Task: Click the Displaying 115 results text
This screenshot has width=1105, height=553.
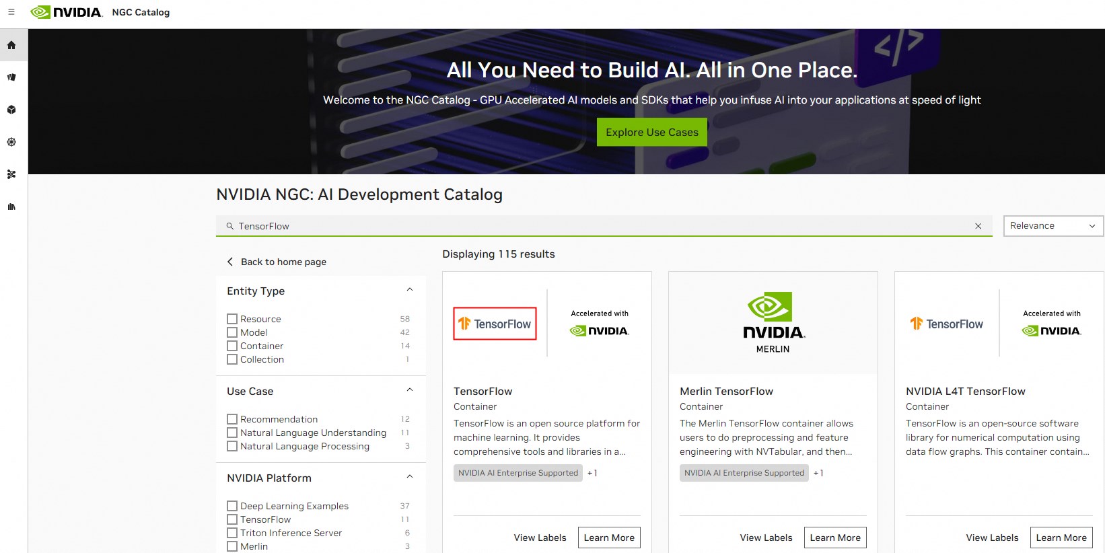Action: point(499,254)
